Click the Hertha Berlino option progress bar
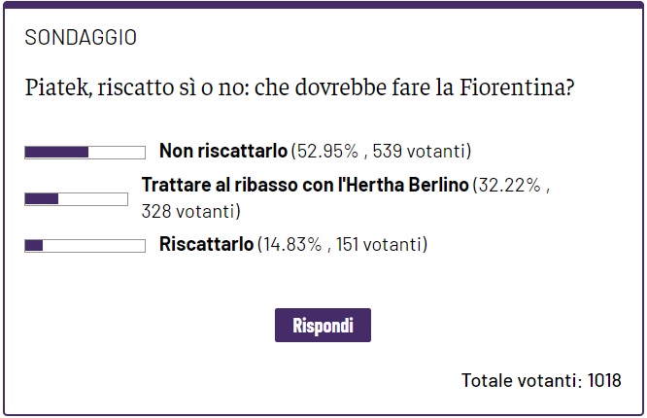Viewport: 647px width, 418px height. click(x=77, y=199)
